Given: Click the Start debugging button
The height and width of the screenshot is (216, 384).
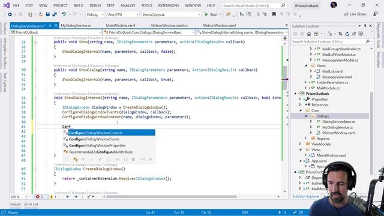Looking at the screenshot, I should coord(211,14).
